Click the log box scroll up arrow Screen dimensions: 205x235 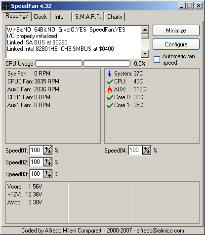coord(145,30)
